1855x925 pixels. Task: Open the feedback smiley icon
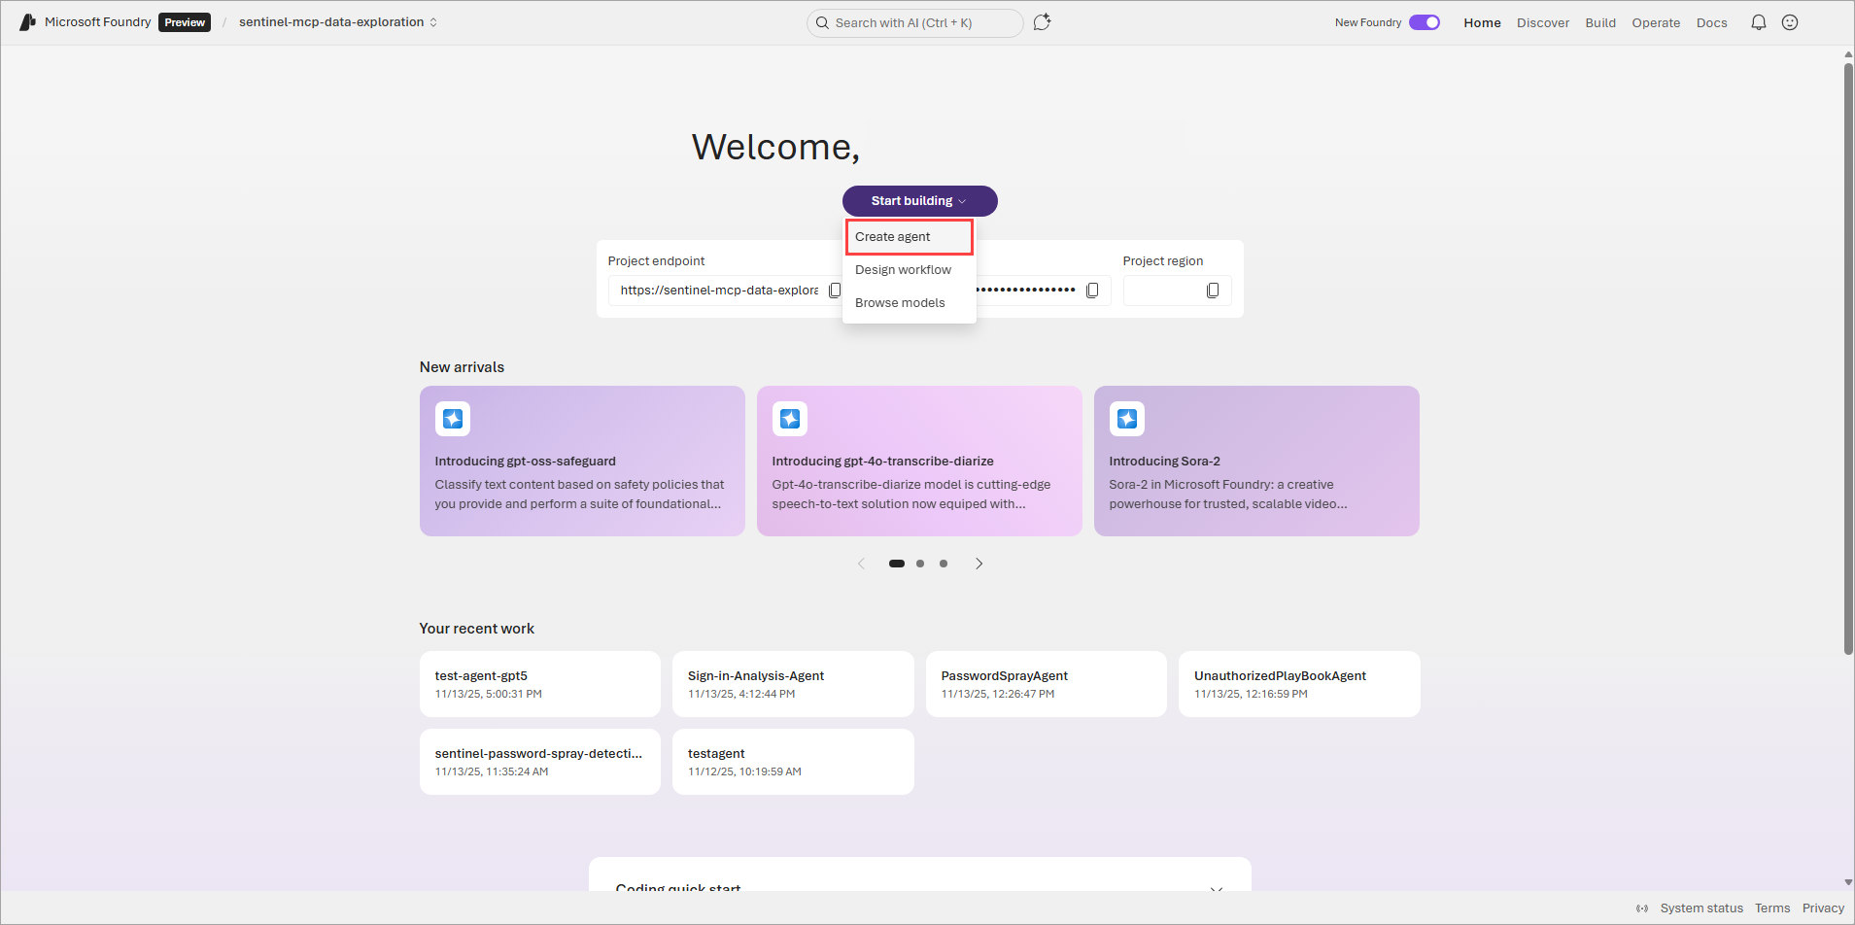click(x=1790, y=22)
